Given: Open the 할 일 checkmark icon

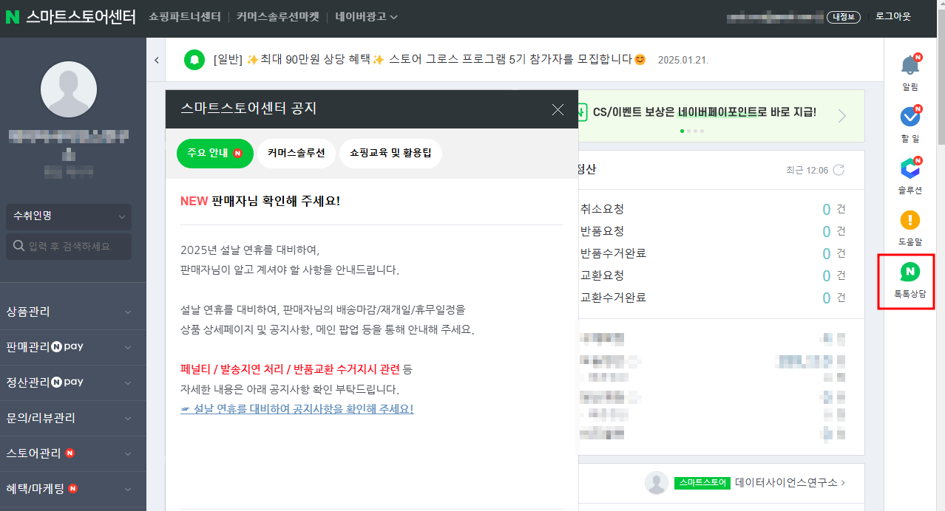Looking at the screenshot, I should (x=910, y=116).
